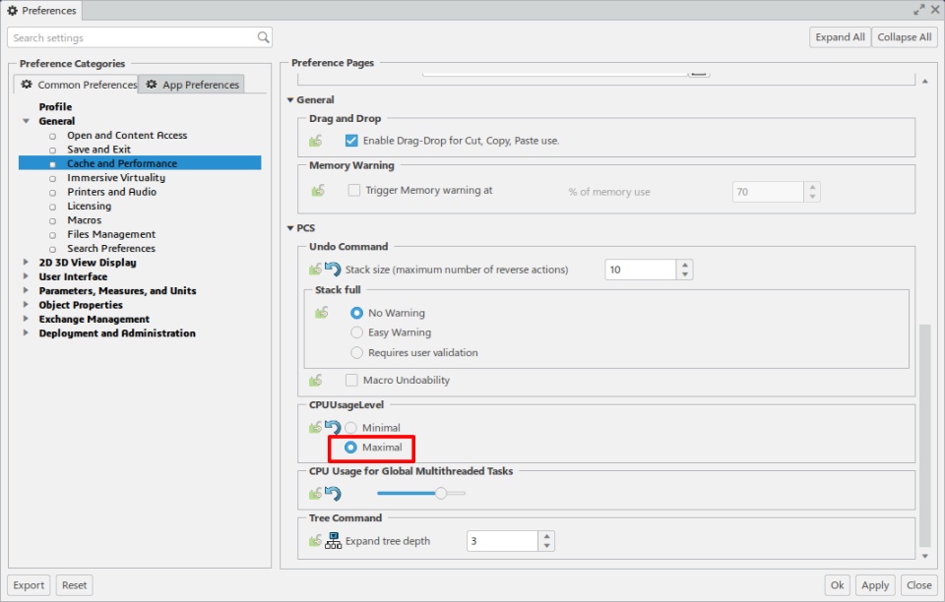Open Files Management preferences

click(x=111, y=234)
